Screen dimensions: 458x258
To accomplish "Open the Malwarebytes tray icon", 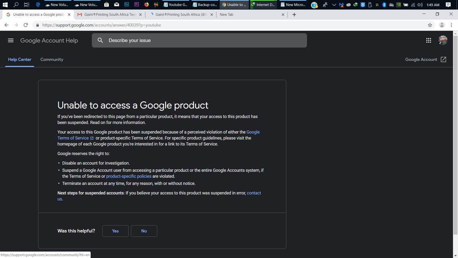I will tap(342, 5).
